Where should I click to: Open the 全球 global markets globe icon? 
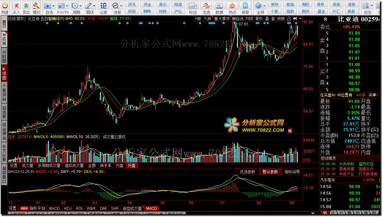(259, 6)
